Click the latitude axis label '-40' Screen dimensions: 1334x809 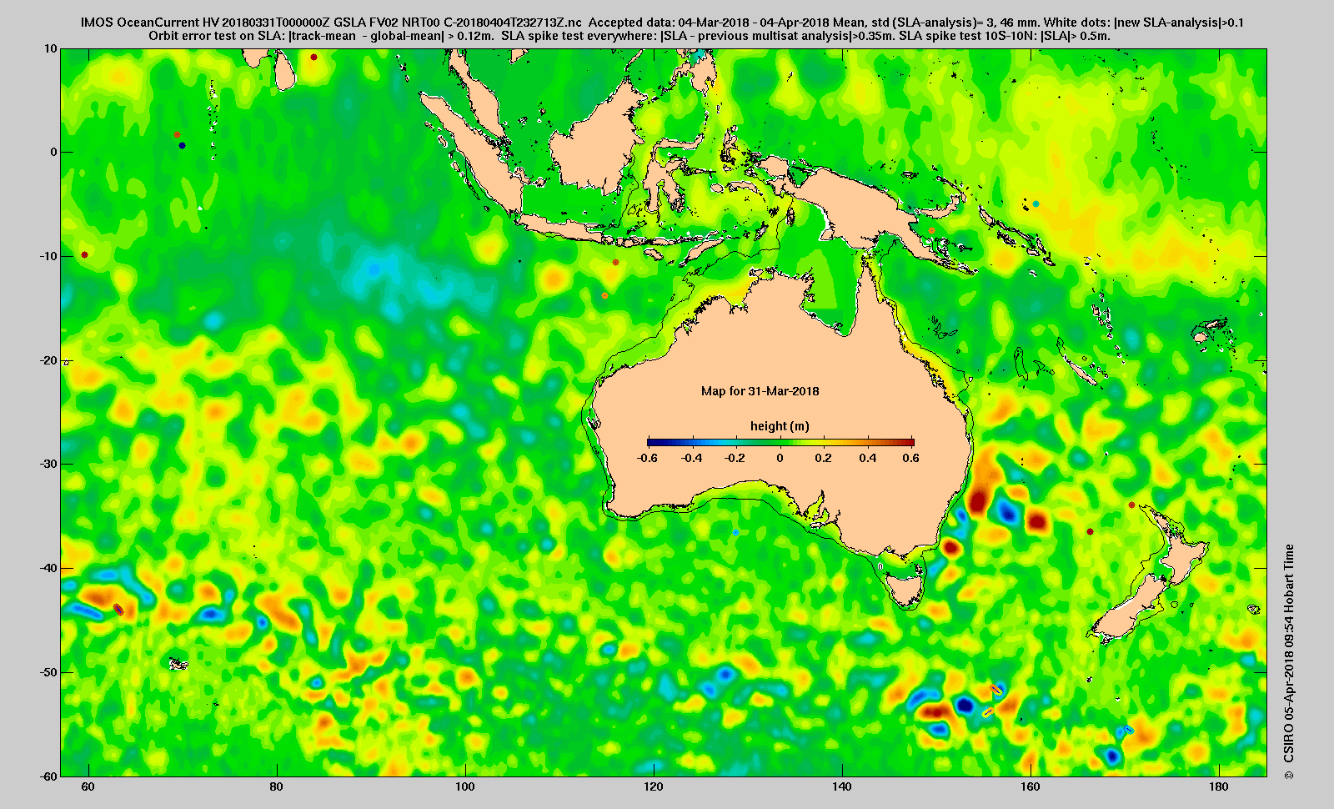point(48,568)
